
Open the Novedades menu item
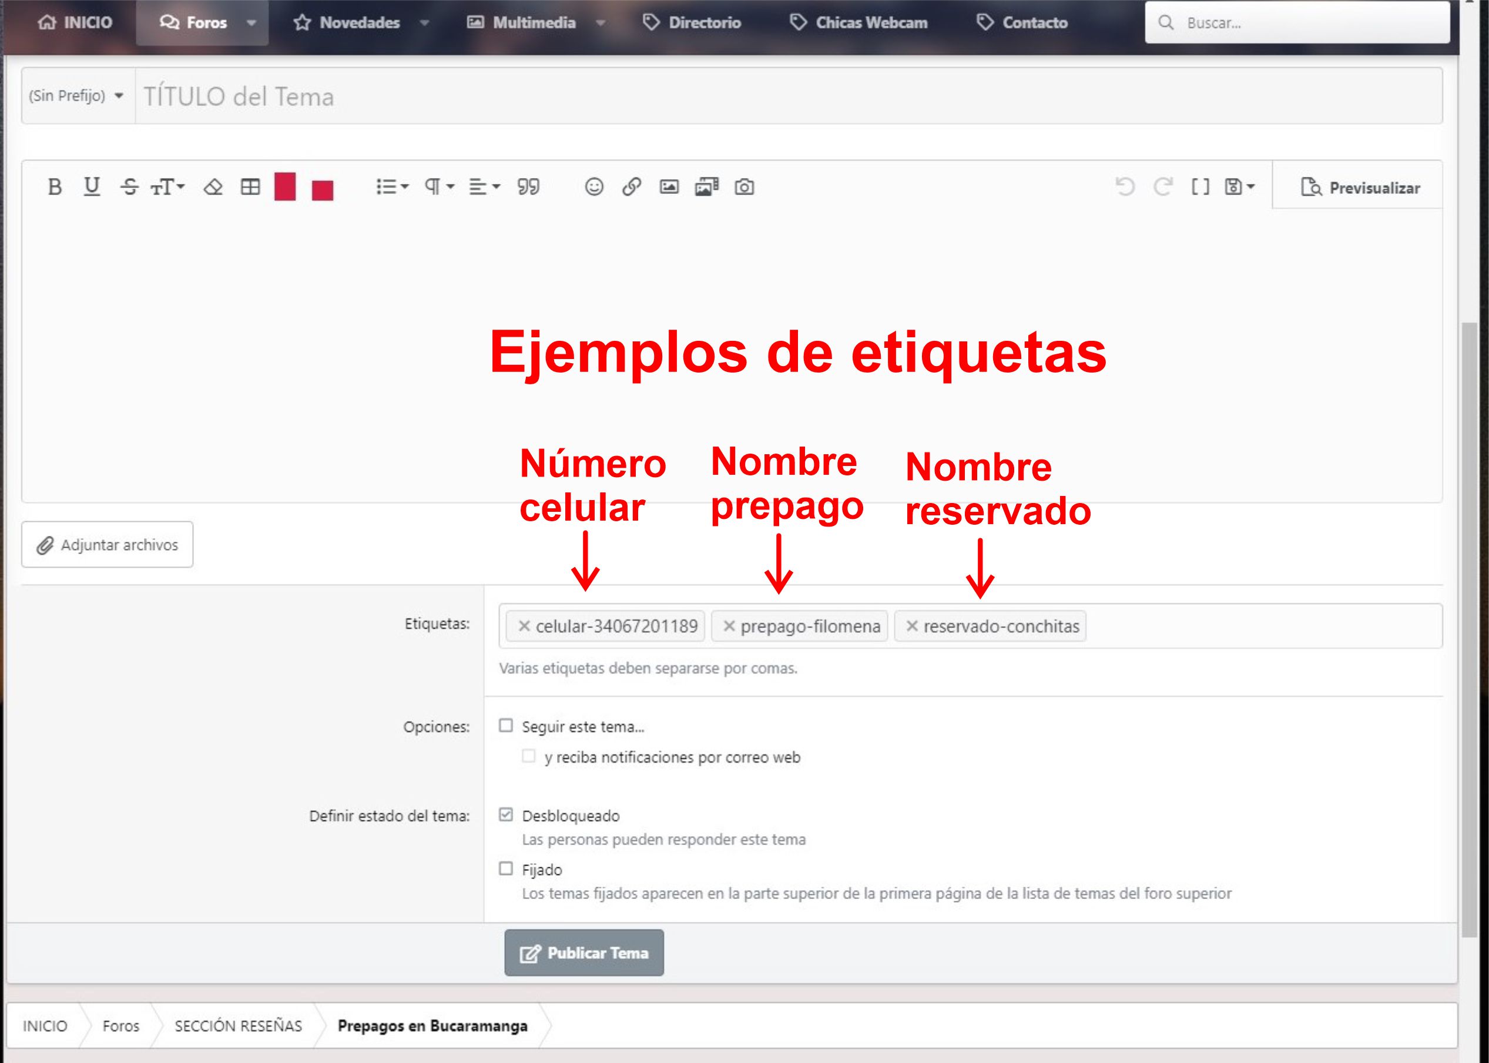pyautogui.click(x=358, y=23)
